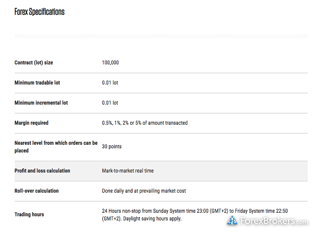The width and height of the screenshot is (323, 234).
Task: Click the hatched divider below the heading
Action: 161,37
